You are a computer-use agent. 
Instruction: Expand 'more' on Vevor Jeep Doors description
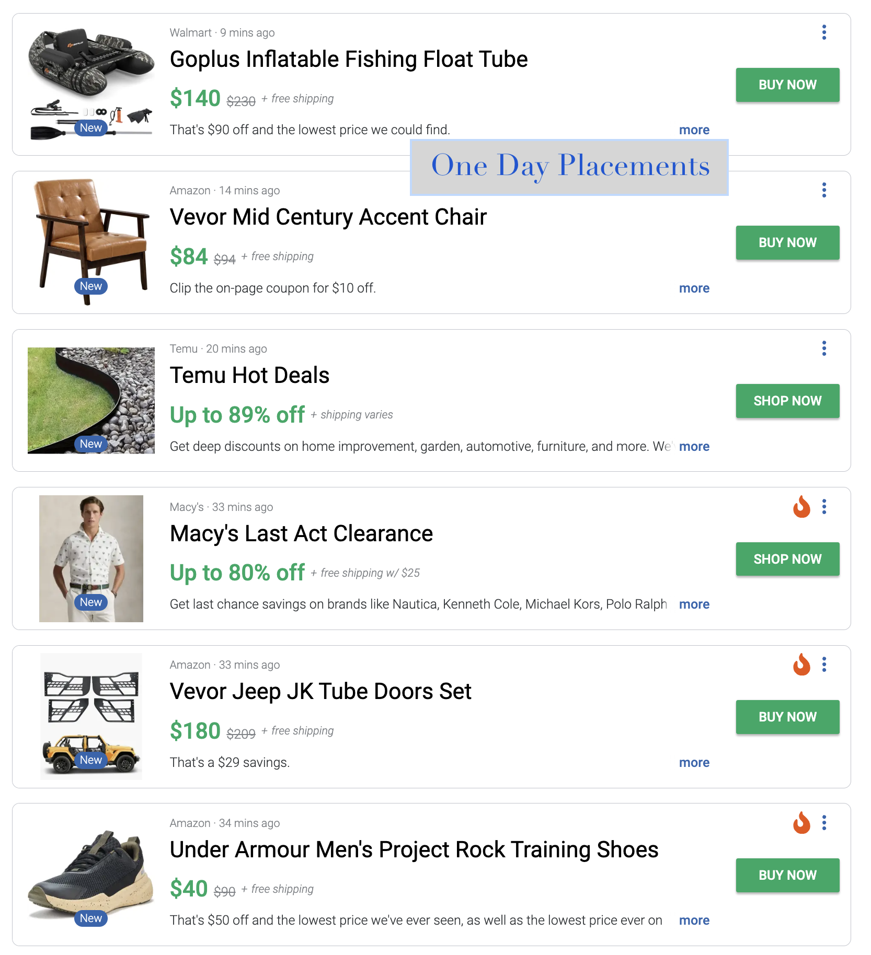point(694,763)
